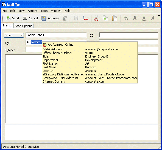The height and width of the screenshot is (150, 162).
Task: Paste using the clipboard icon
Action: click(x=114, y=18)
